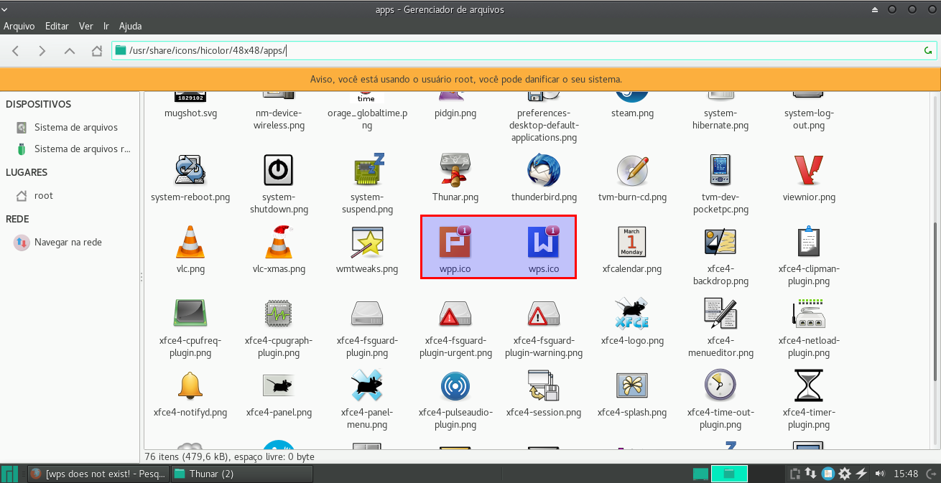The image size is (941, 483).
Task: Click the panel clock showing 15:48
Action: [x=906, y=474]
